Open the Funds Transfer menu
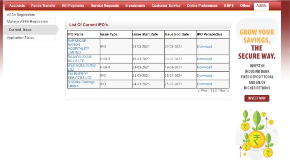The image size is (290, 164). tap(43, 6)
